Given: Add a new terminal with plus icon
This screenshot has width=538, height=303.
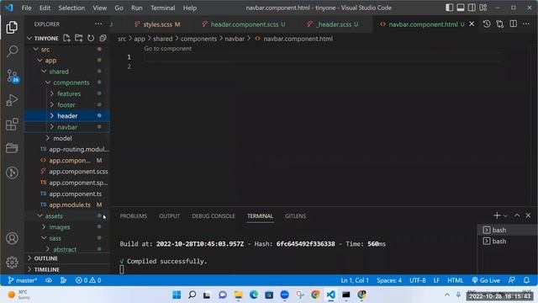Looking at the screenshot, I should click(x=497, y=215).
